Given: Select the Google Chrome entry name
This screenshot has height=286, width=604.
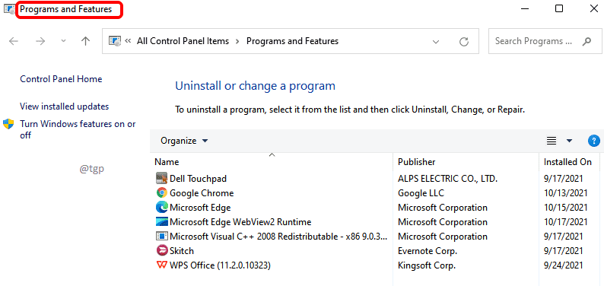Looking at the screenshot, I should (202, 193).
